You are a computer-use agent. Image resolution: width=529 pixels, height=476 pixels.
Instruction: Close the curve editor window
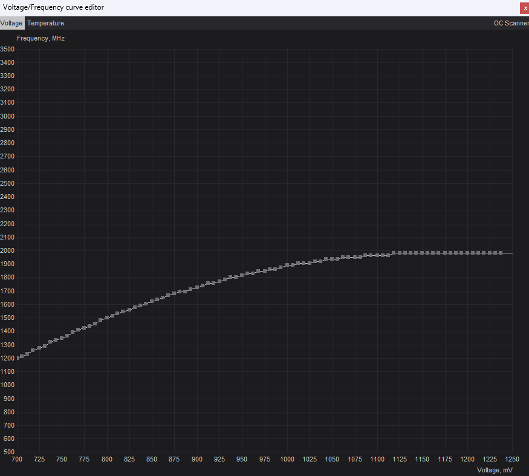pyautogui.click(x=525, y=8)
